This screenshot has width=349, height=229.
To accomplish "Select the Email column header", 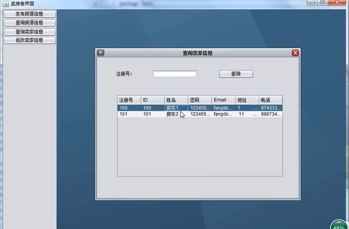I will coord(224,100).
